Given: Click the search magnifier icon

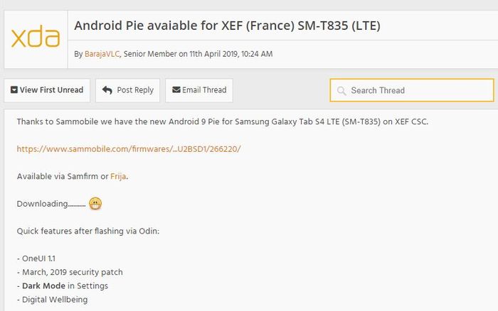Looking at the screenshot, I should pos(341,91).
